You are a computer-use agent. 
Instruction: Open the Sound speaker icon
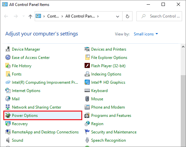pos(8,140)
